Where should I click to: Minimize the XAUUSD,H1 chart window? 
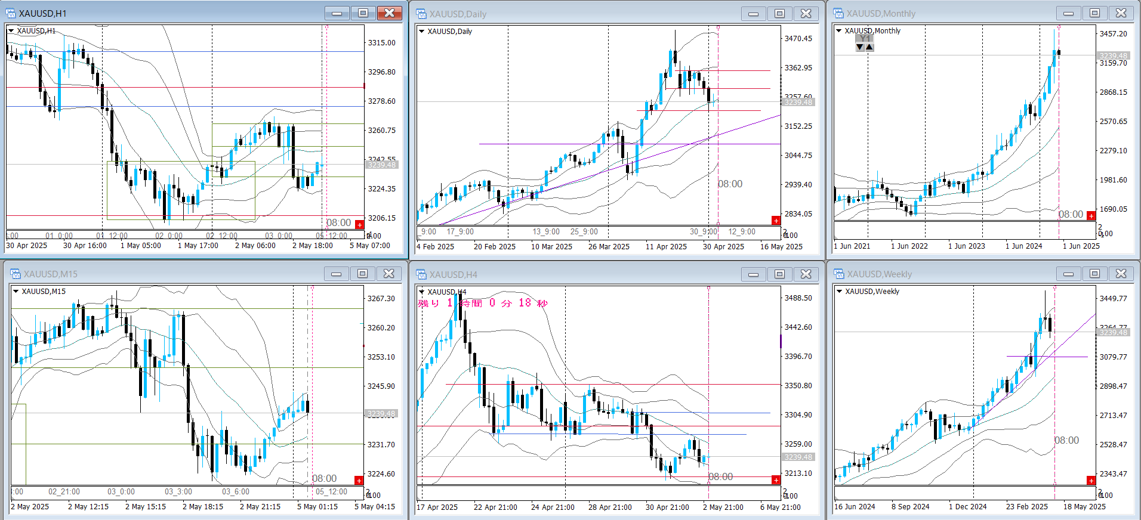[337, 13]
